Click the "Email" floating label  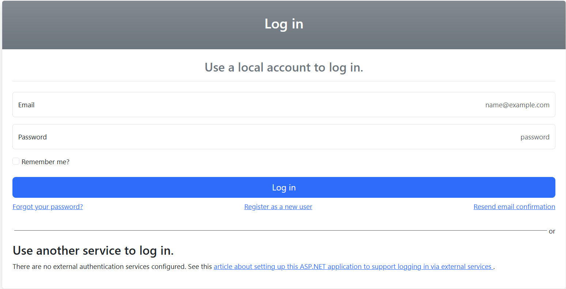(26, 105)
